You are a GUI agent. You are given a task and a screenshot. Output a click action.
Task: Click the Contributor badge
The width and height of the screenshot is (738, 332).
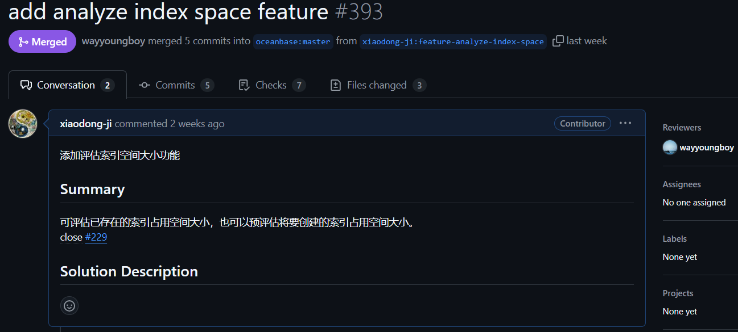coord(583,123)
